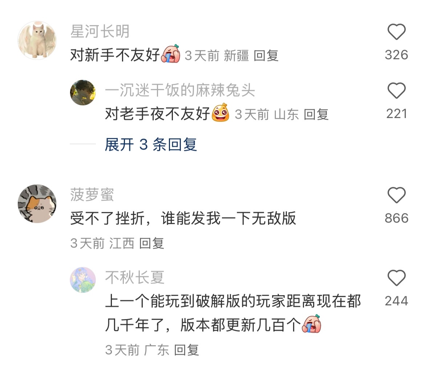Like the comment by 星河长明
Viewport: 425px width, 367px height.
[396, 32]
